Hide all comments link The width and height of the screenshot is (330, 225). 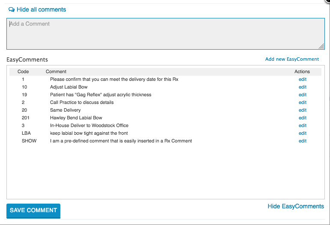click(41, 10)
